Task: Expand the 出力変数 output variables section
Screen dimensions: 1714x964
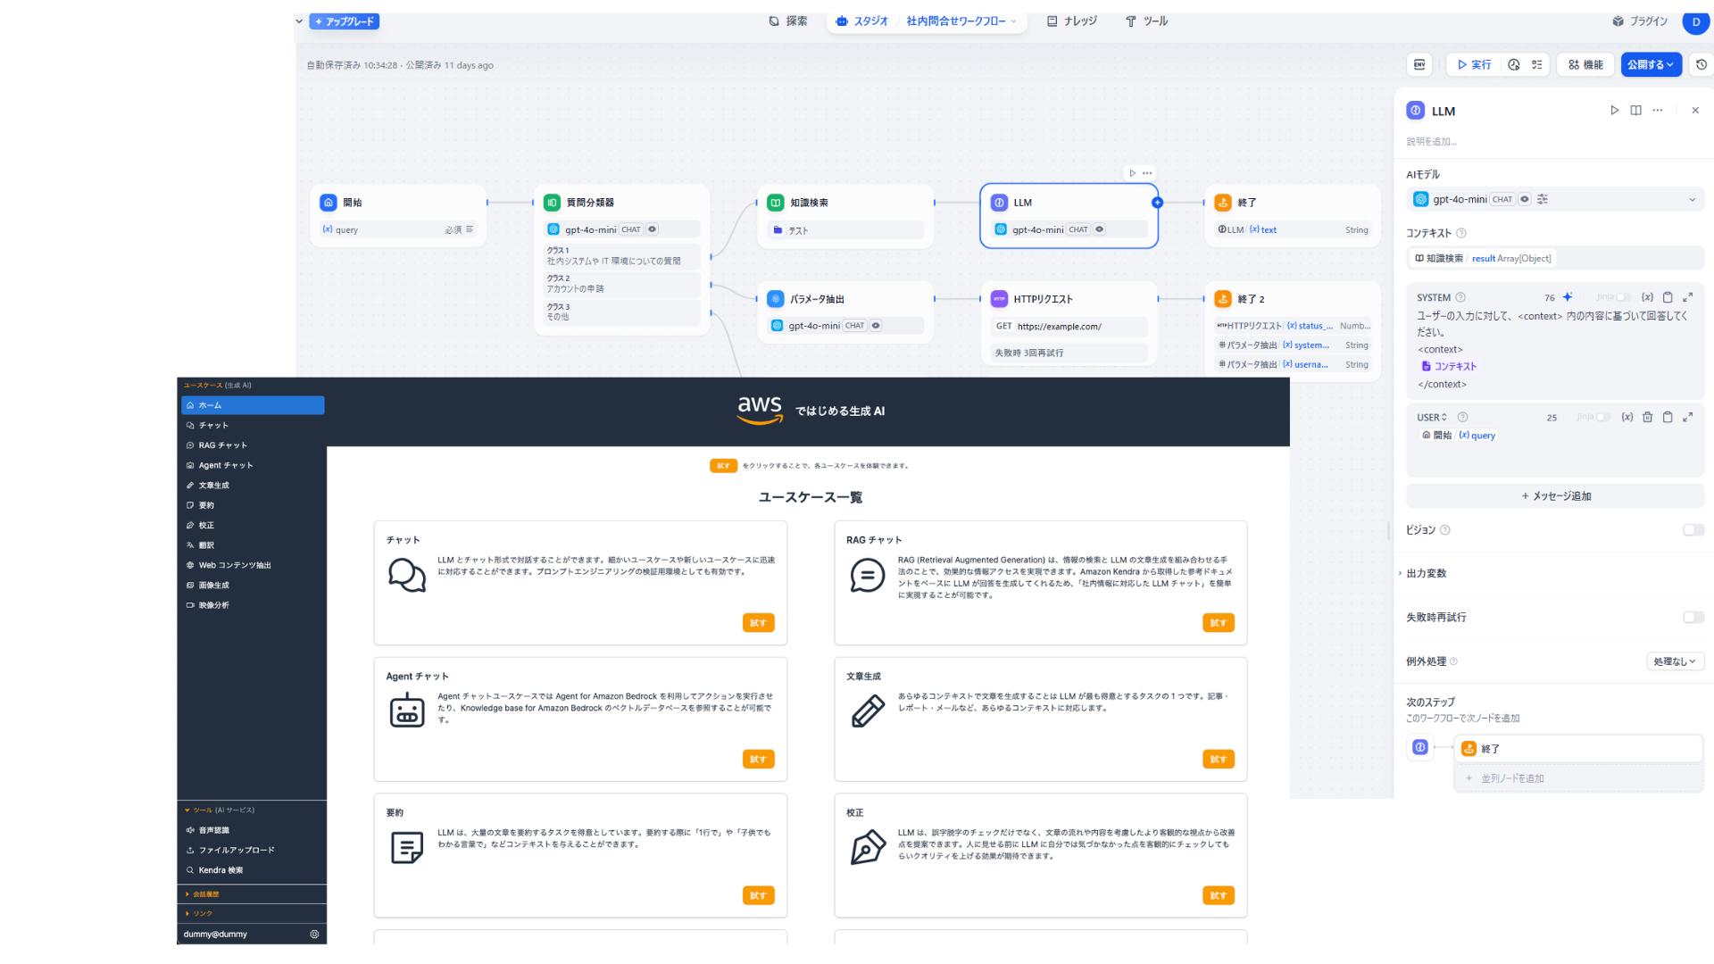Action: [1426, 573]
